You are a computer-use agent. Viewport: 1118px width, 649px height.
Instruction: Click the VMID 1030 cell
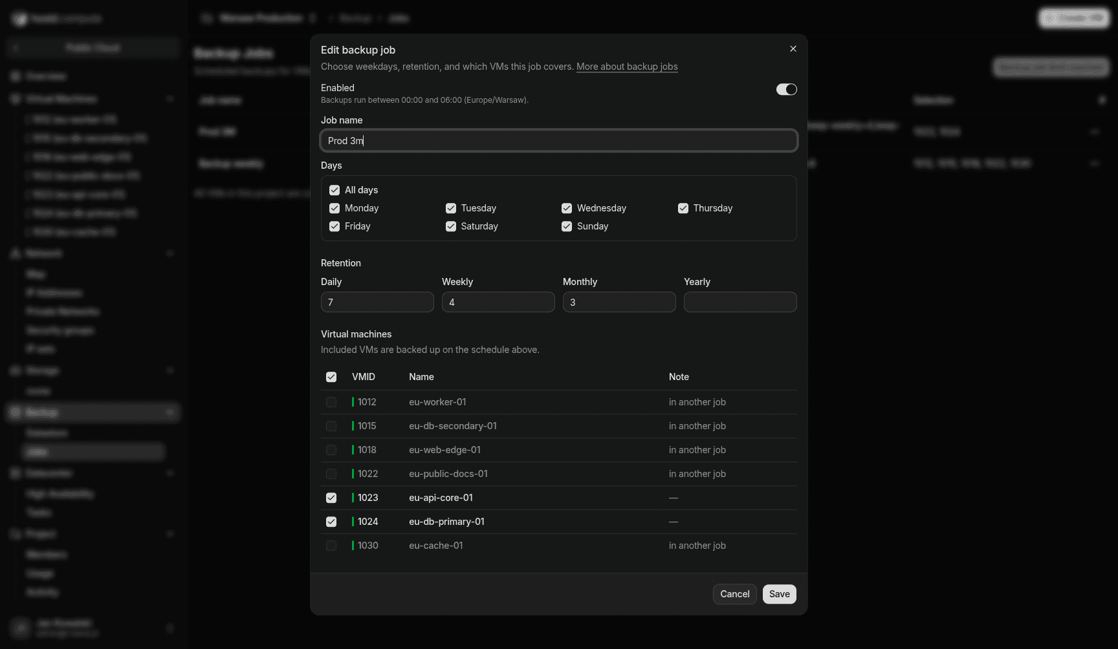[366, 546]
